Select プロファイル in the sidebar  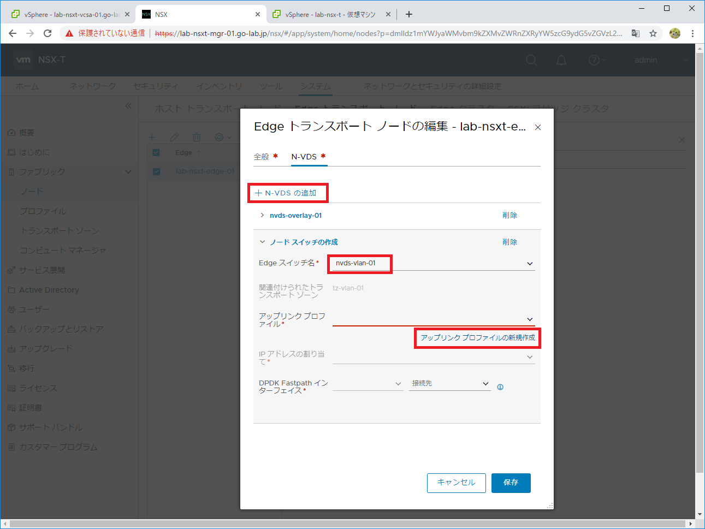click(43, 211)
